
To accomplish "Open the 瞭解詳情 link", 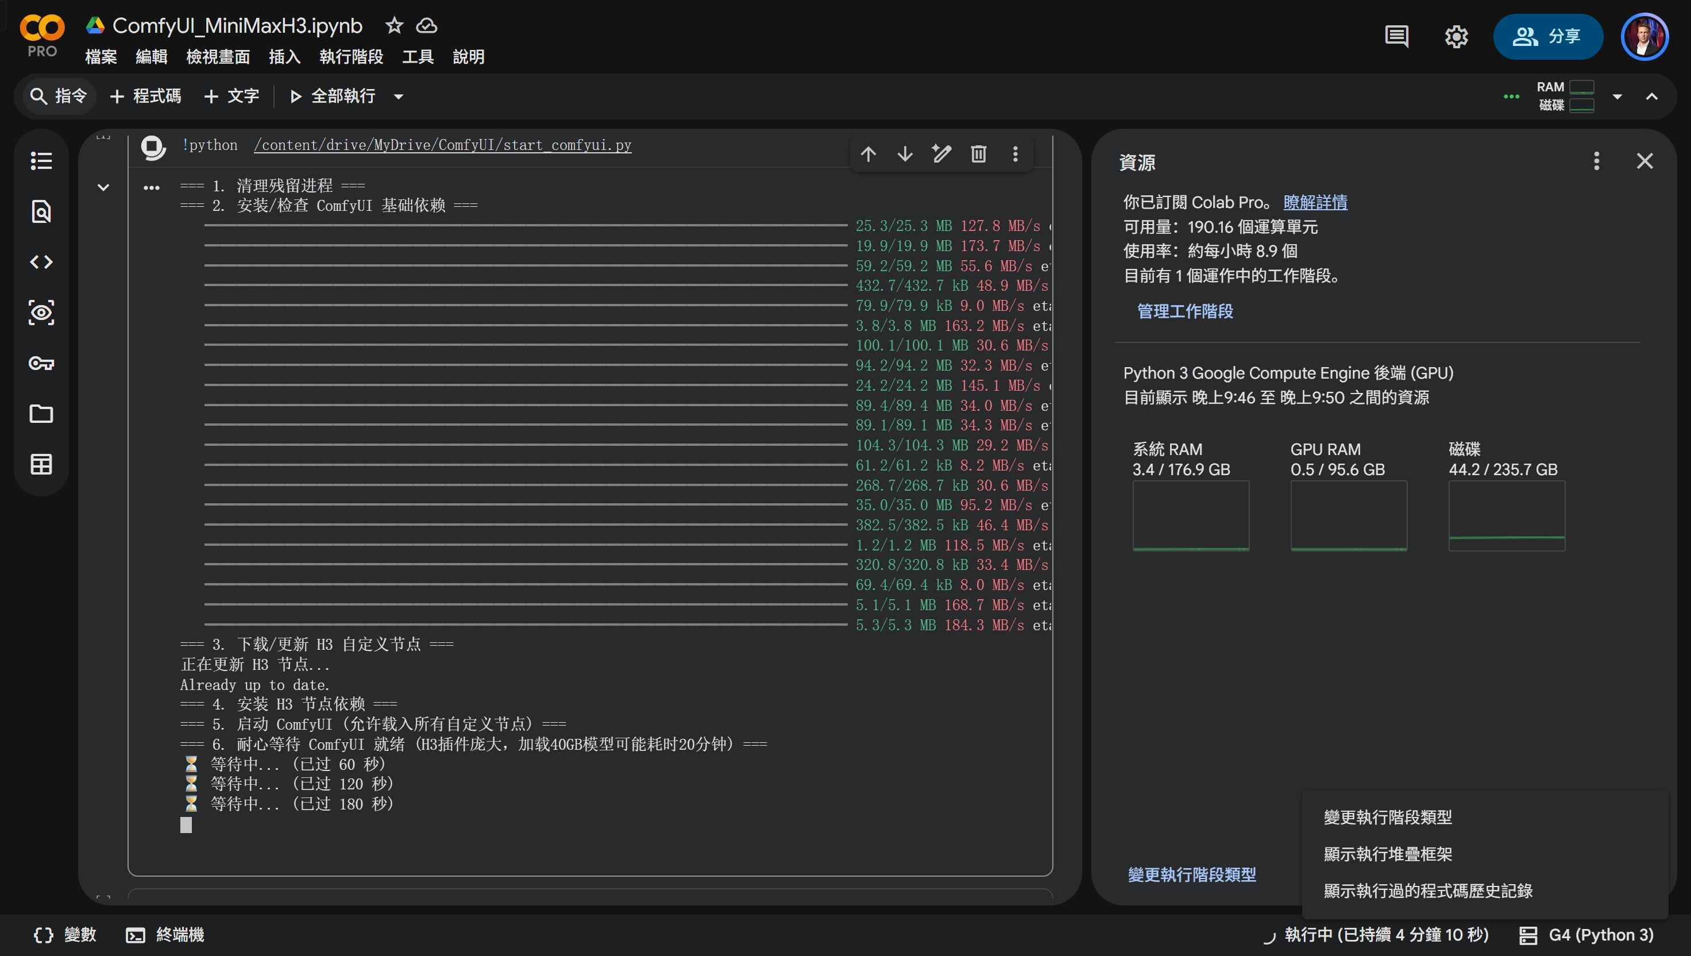I will 1315,202.
